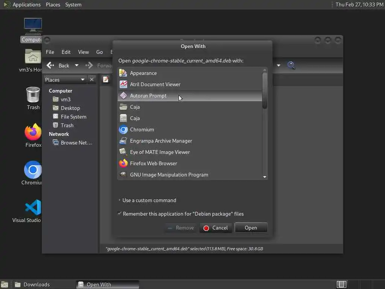Image resolution: width=385 pixels, height=289 pixels.
Task: Select the Autorun Prompt row text
Action: [148, 96]
